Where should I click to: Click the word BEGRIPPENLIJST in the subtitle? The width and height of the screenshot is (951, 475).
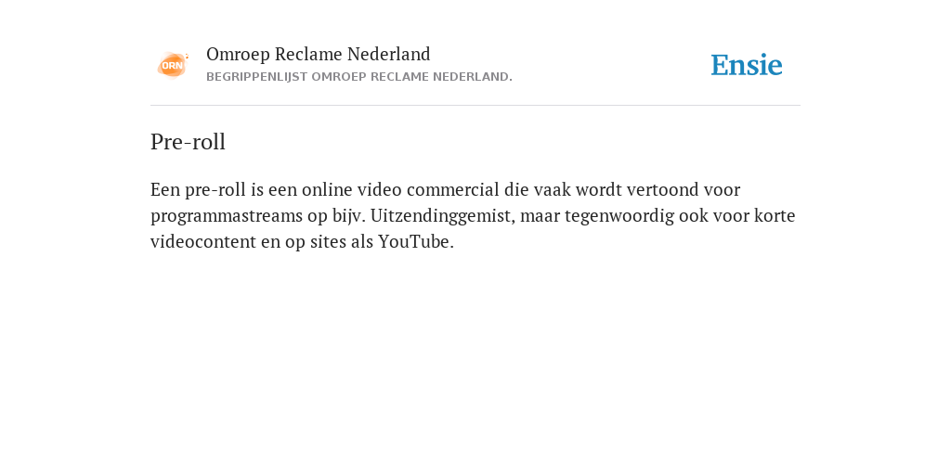tap(257, 77)
